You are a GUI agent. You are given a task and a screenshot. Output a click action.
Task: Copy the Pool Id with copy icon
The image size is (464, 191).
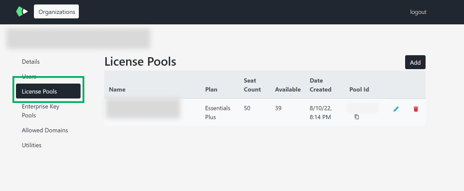[x=357, y=117]
